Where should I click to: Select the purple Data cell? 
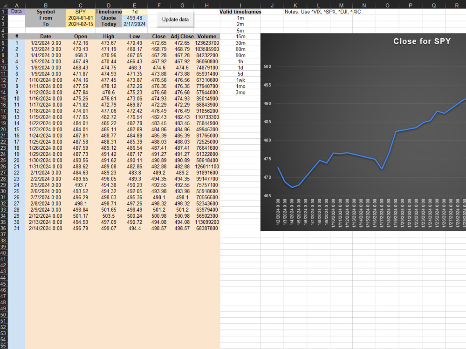click(x=16, y=12)
